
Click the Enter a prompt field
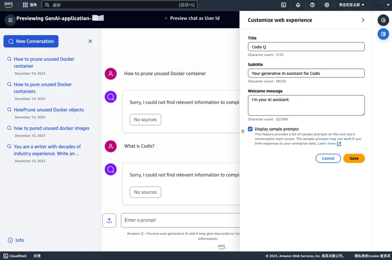[180, 220]
